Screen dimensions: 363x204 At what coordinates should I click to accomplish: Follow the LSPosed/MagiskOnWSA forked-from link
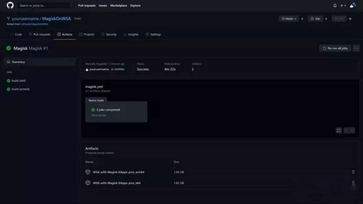[34, 24]
